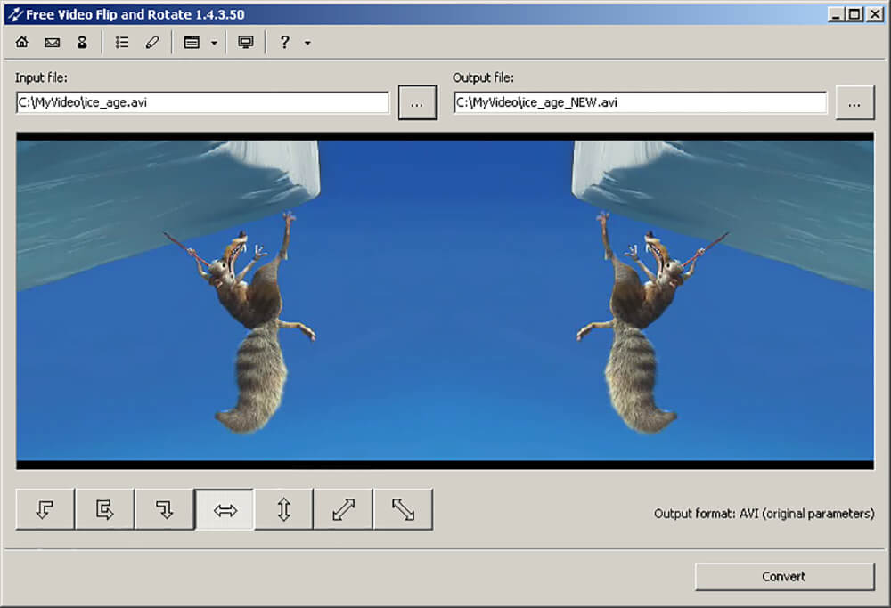This screenshot has width=891, height=608.
Task: Expand the arrow beside the window layout icon
Action: (x=214, y=43)
